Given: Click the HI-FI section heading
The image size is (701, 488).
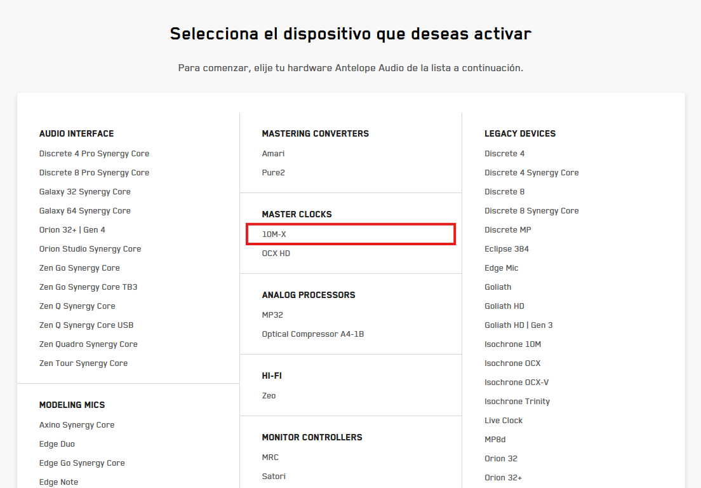Looking at the screenshot, I should (x=272, y=376).
